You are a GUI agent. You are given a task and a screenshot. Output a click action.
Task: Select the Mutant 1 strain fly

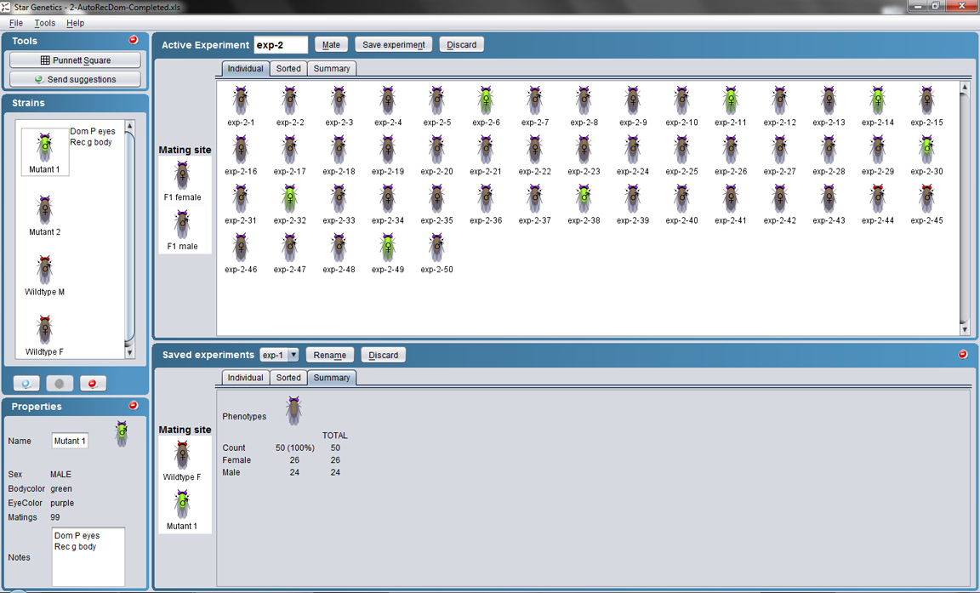pos(44,148)
